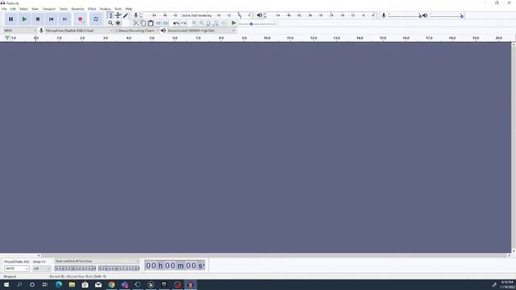Open the Recording Channels dropdown
516x290 pixels.
(x=136, y=31)
